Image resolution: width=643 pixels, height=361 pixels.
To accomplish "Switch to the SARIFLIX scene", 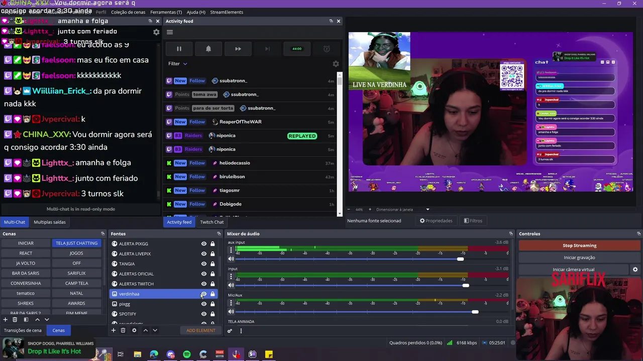I will (x=76, y=273).
